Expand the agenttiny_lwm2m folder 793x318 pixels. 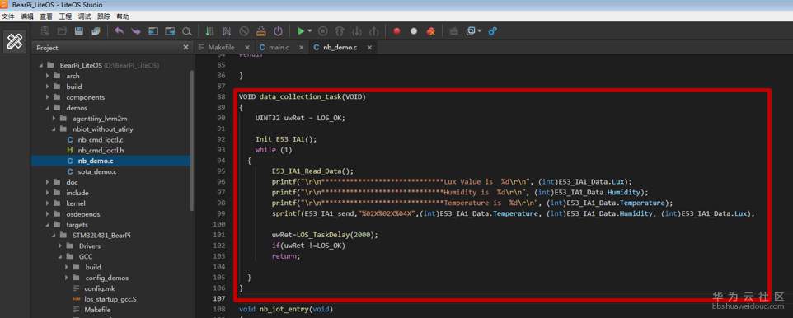[x=54, y=119]
